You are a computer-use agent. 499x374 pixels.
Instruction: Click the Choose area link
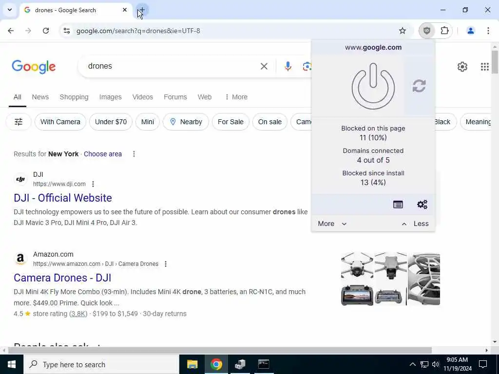tap(102, 154)
